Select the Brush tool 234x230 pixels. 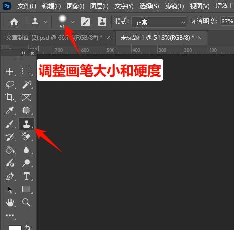click(x=10, y=124)
